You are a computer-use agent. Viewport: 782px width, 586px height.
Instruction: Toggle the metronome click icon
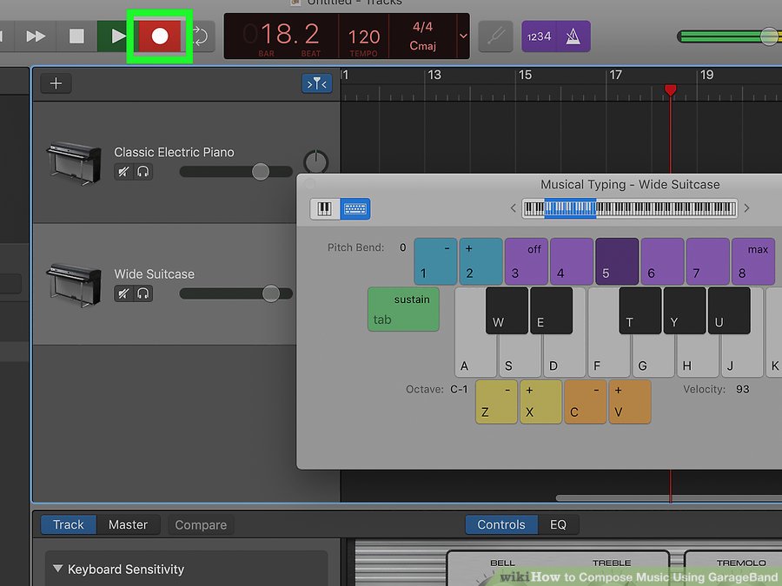click(x=573, y=36)
